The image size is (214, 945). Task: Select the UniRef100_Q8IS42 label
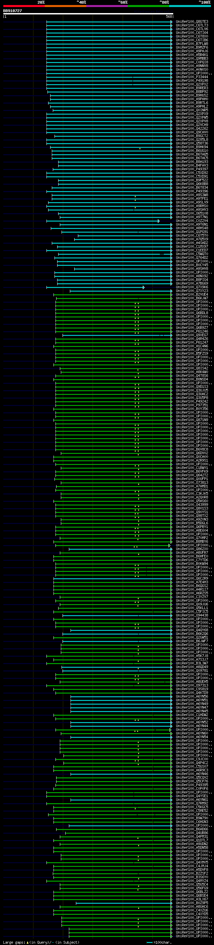[x=192, y=368]
